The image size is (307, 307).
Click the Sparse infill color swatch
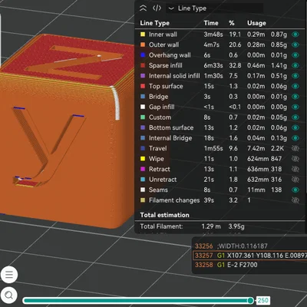pyautogui.click(x=143, y=65)
